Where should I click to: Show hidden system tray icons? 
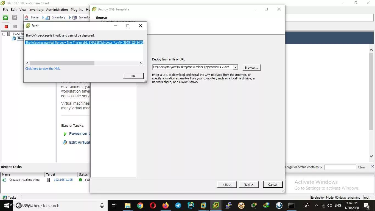316,206
